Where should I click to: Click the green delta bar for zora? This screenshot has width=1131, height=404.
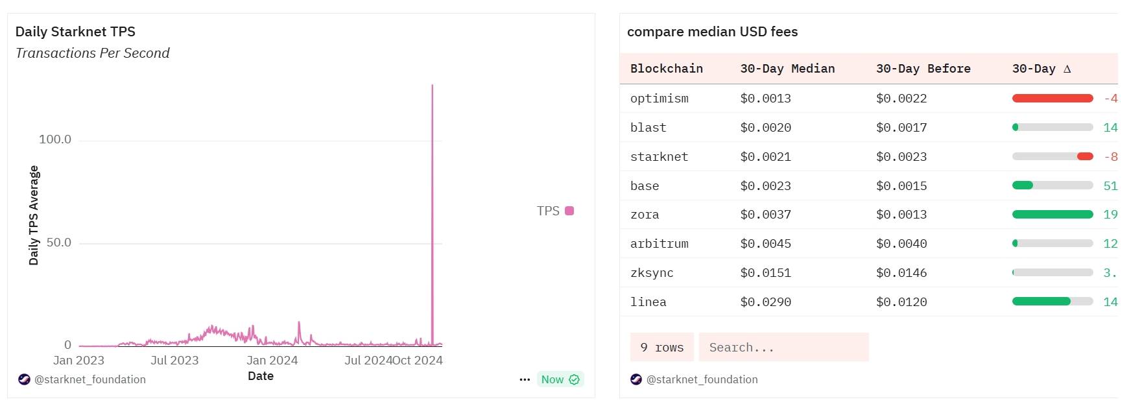1053,214
